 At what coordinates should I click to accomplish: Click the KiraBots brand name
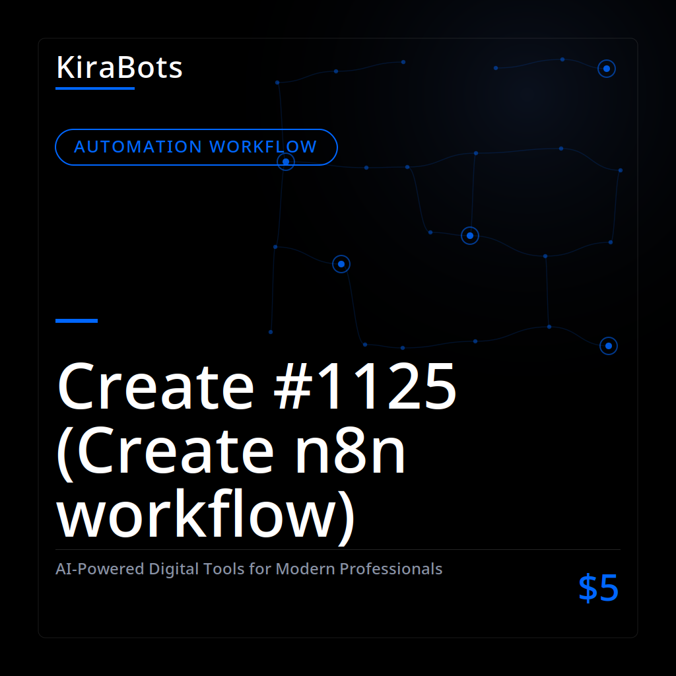coord(119,68)
